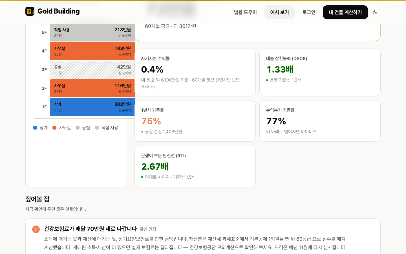This screenshot has height=254, width=406.
Task: Click the orange warning exclamation icon
Action: click(36, 229)
